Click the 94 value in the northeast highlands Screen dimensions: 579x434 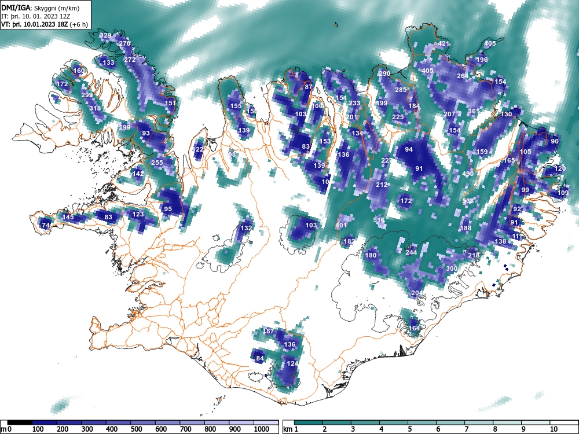408,149
